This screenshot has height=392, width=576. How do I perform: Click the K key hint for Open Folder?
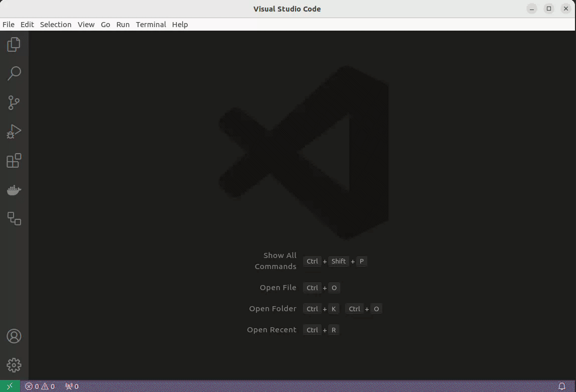(x=334, y=309)
